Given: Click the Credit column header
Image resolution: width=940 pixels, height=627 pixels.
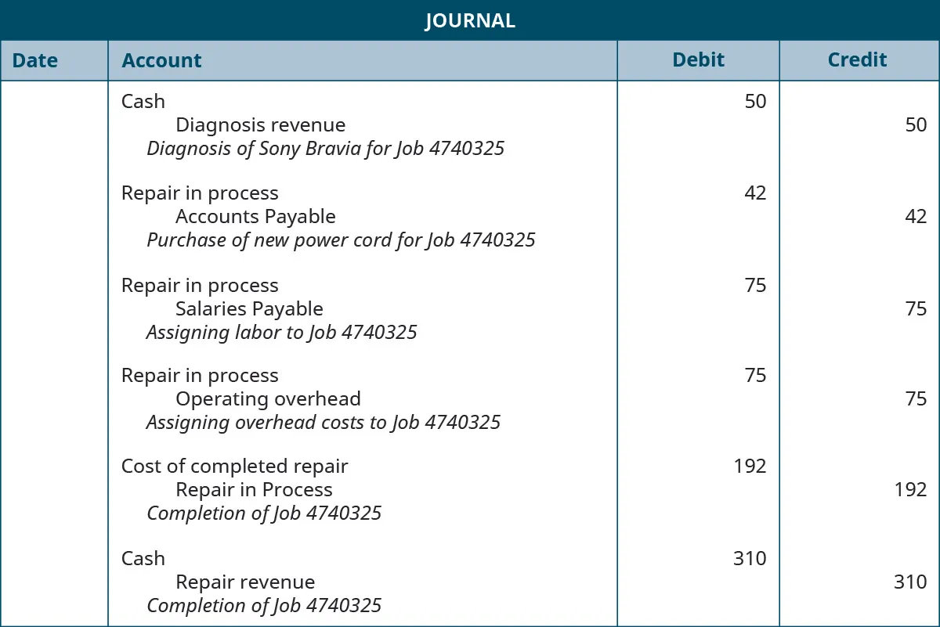Looking at the screenshot, I should point(857,60).
